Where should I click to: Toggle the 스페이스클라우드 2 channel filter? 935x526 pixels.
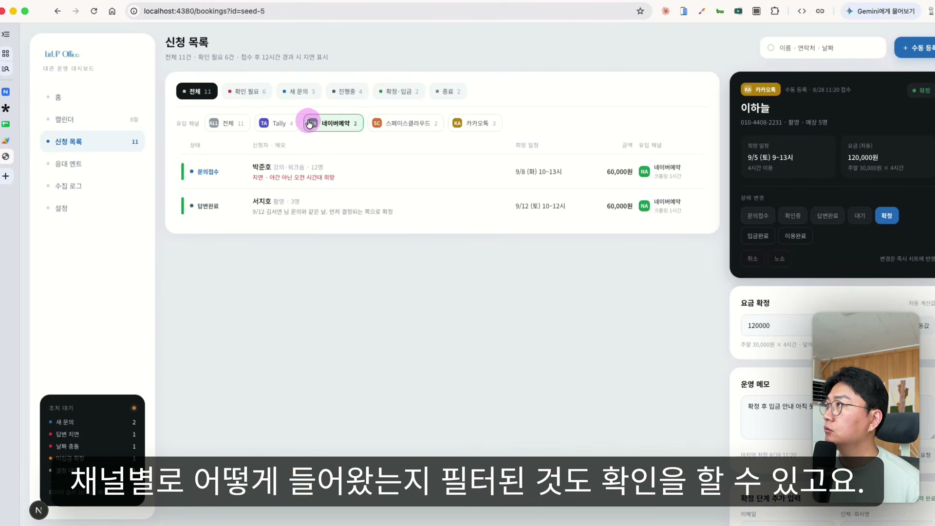point(405,123)
